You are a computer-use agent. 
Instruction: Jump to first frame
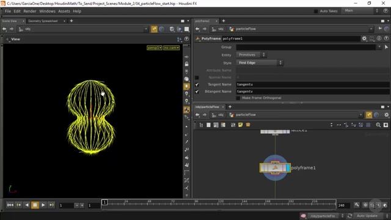click(x=10, y=205)
